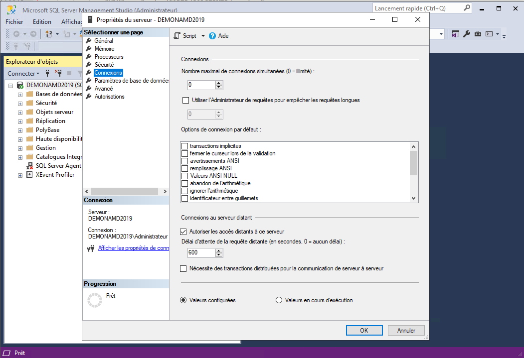Click the magnifier icon in Lancement rapide
524x358 pixels.
[467, 8]
